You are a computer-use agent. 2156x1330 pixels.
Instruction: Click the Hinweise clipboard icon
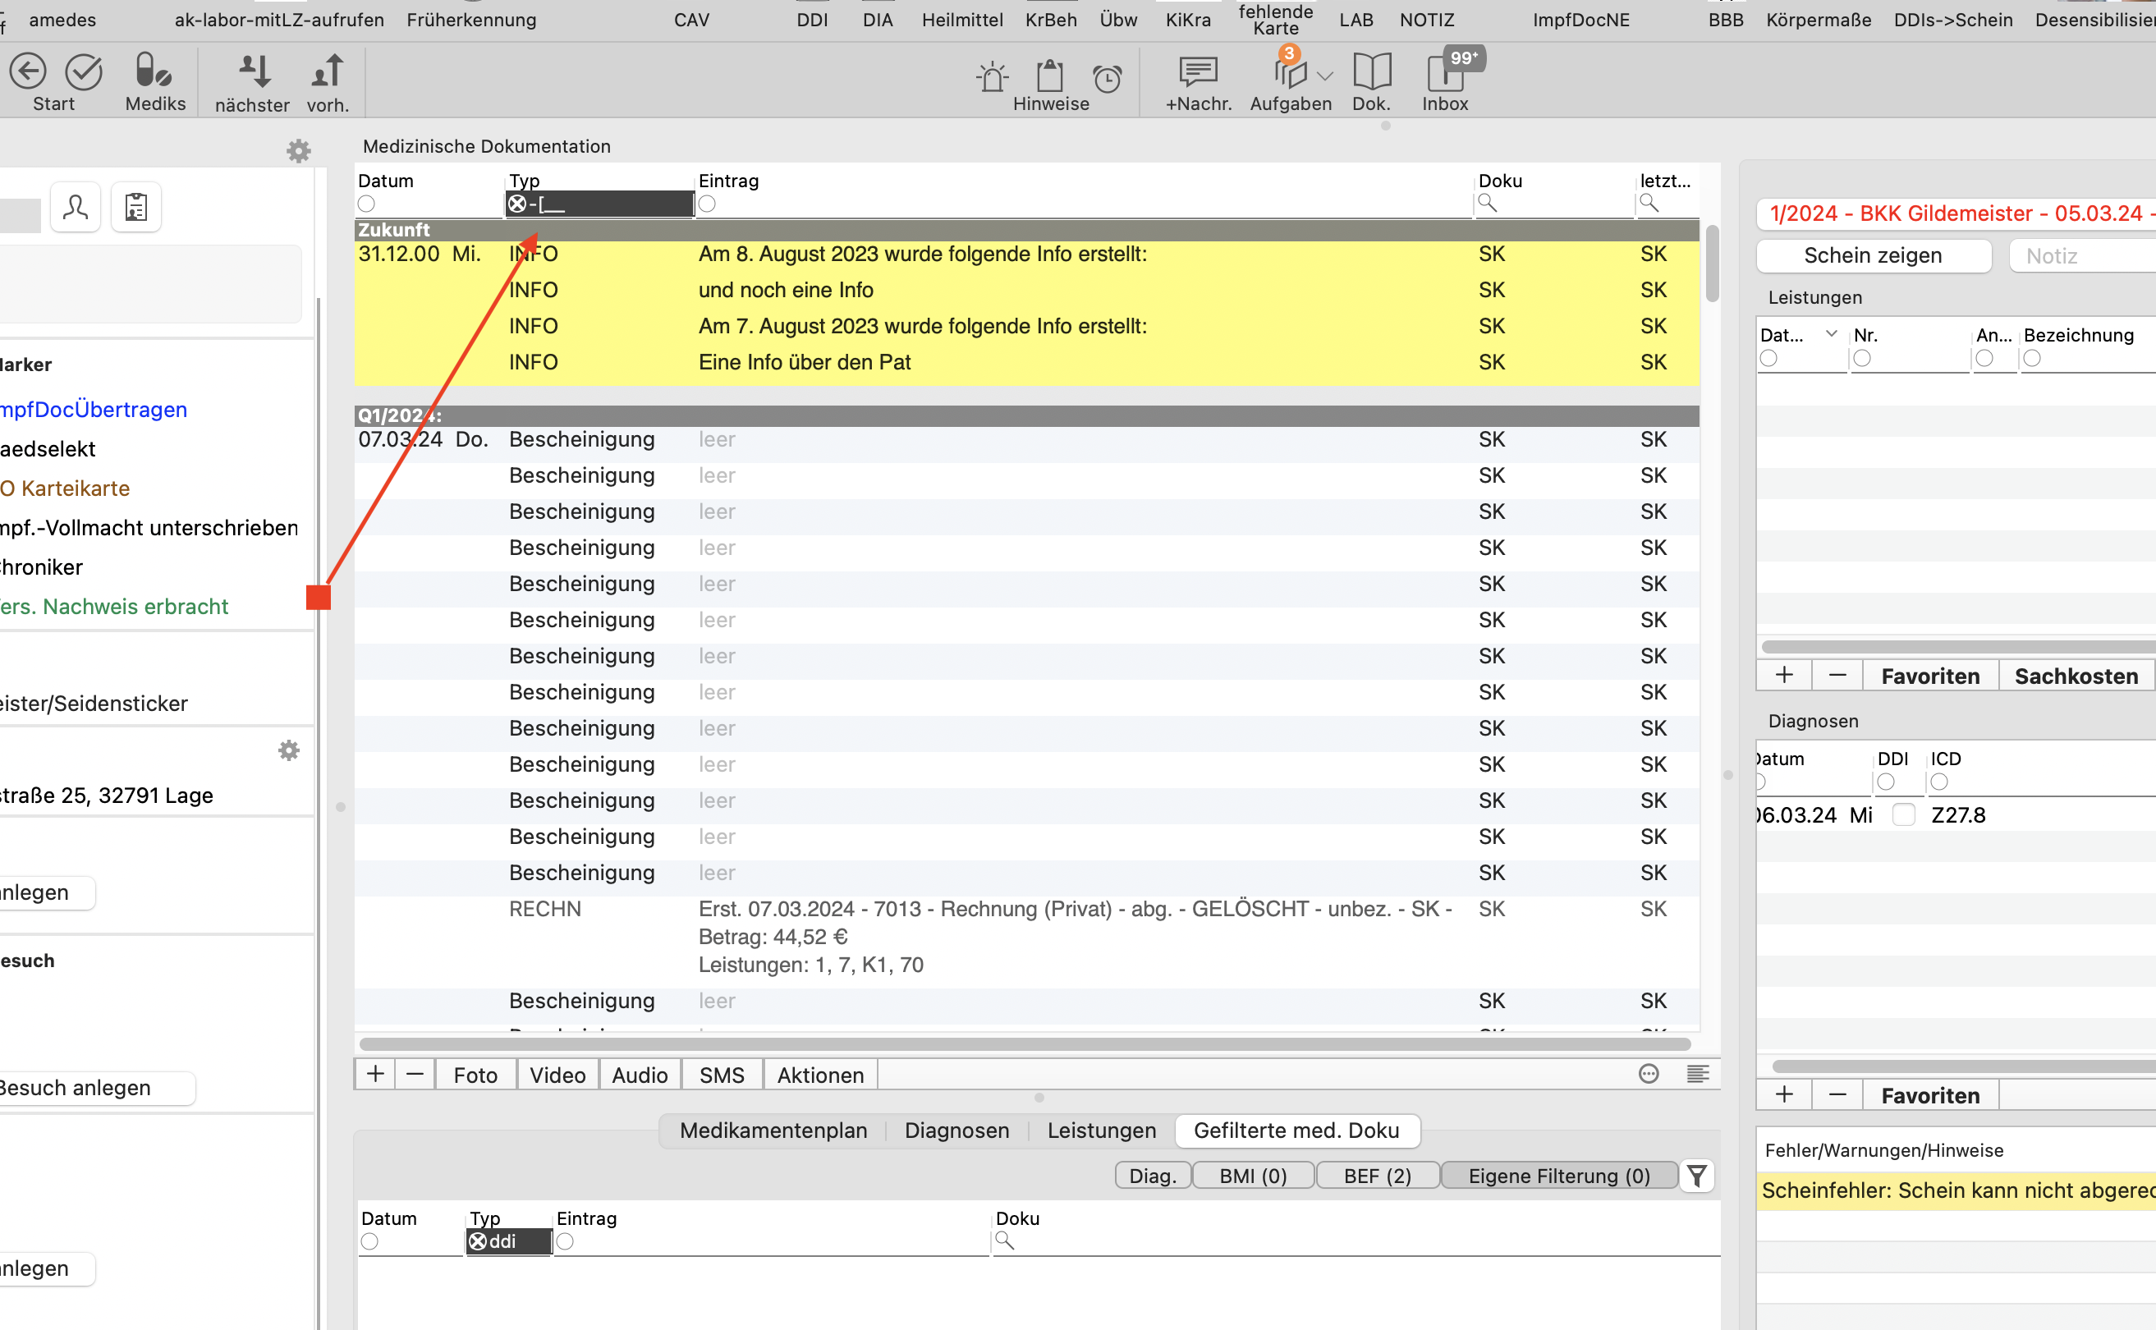pos(1049,76)
